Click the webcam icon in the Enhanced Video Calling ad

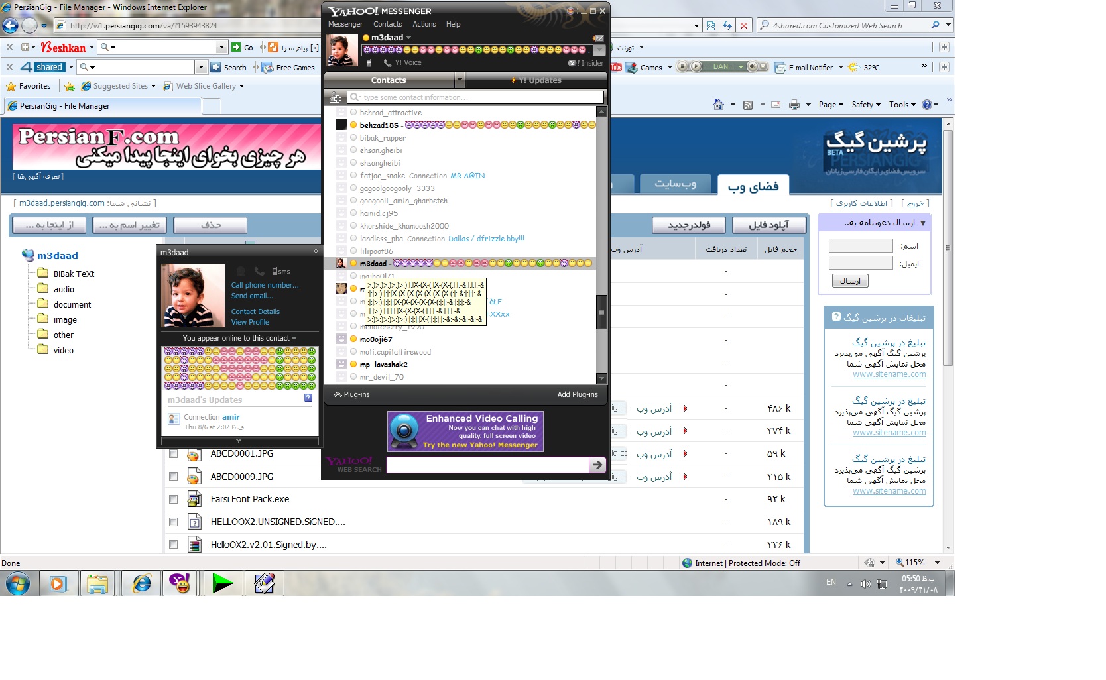click(404, 431)
